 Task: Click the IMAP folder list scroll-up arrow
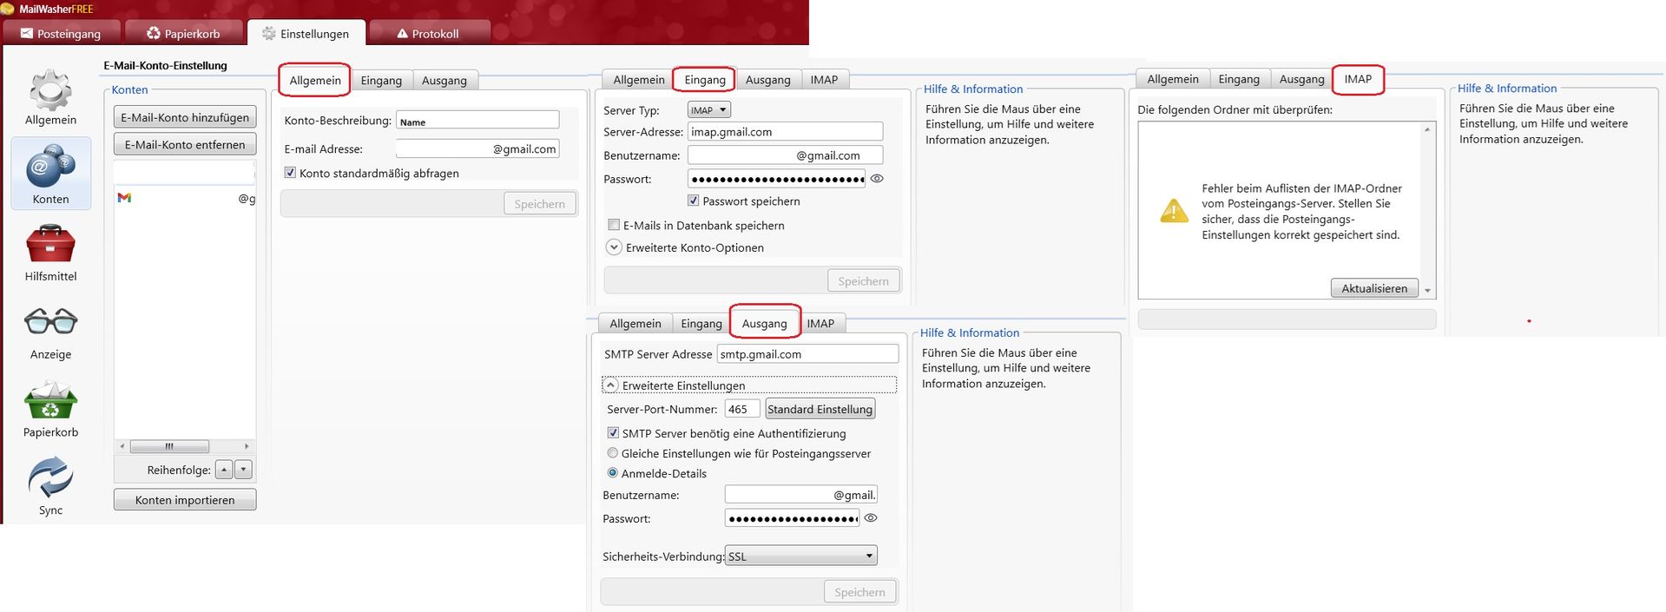[x=1427, y=129]
